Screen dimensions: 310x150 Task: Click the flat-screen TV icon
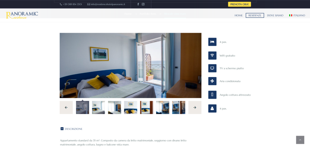(212, 68)
